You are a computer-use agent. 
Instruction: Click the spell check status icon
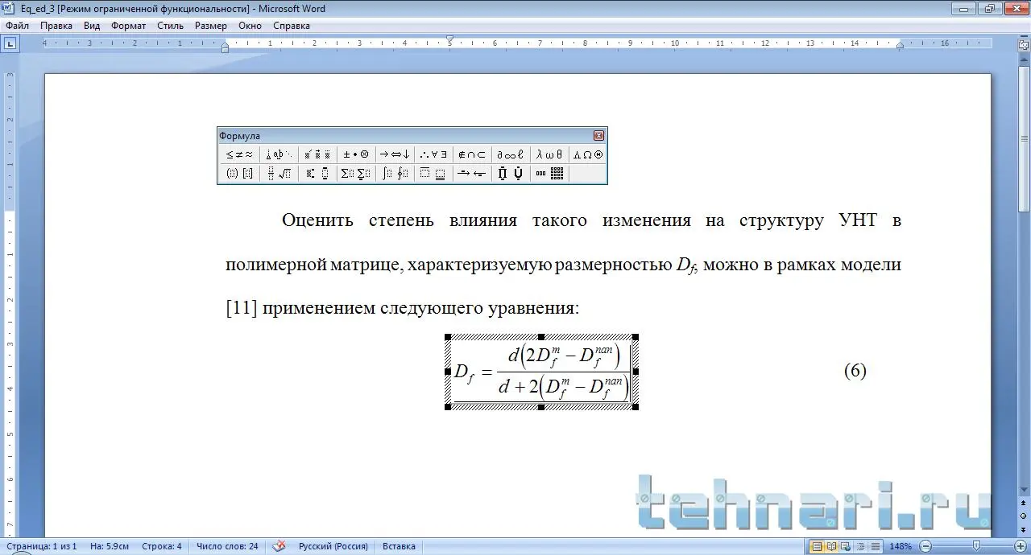pos(279,546)
